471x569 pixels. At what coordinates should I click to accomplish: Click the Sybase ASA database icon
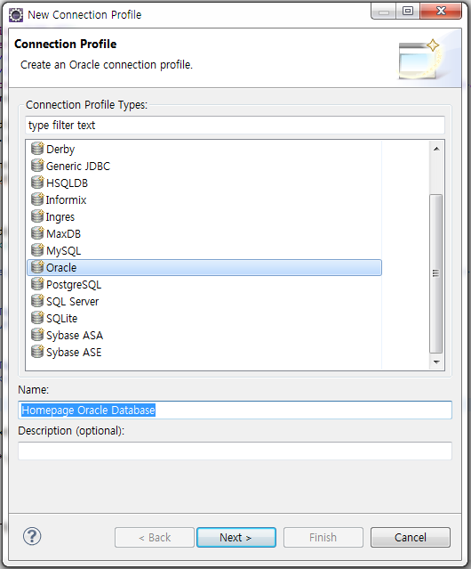(x=37, y=335)
